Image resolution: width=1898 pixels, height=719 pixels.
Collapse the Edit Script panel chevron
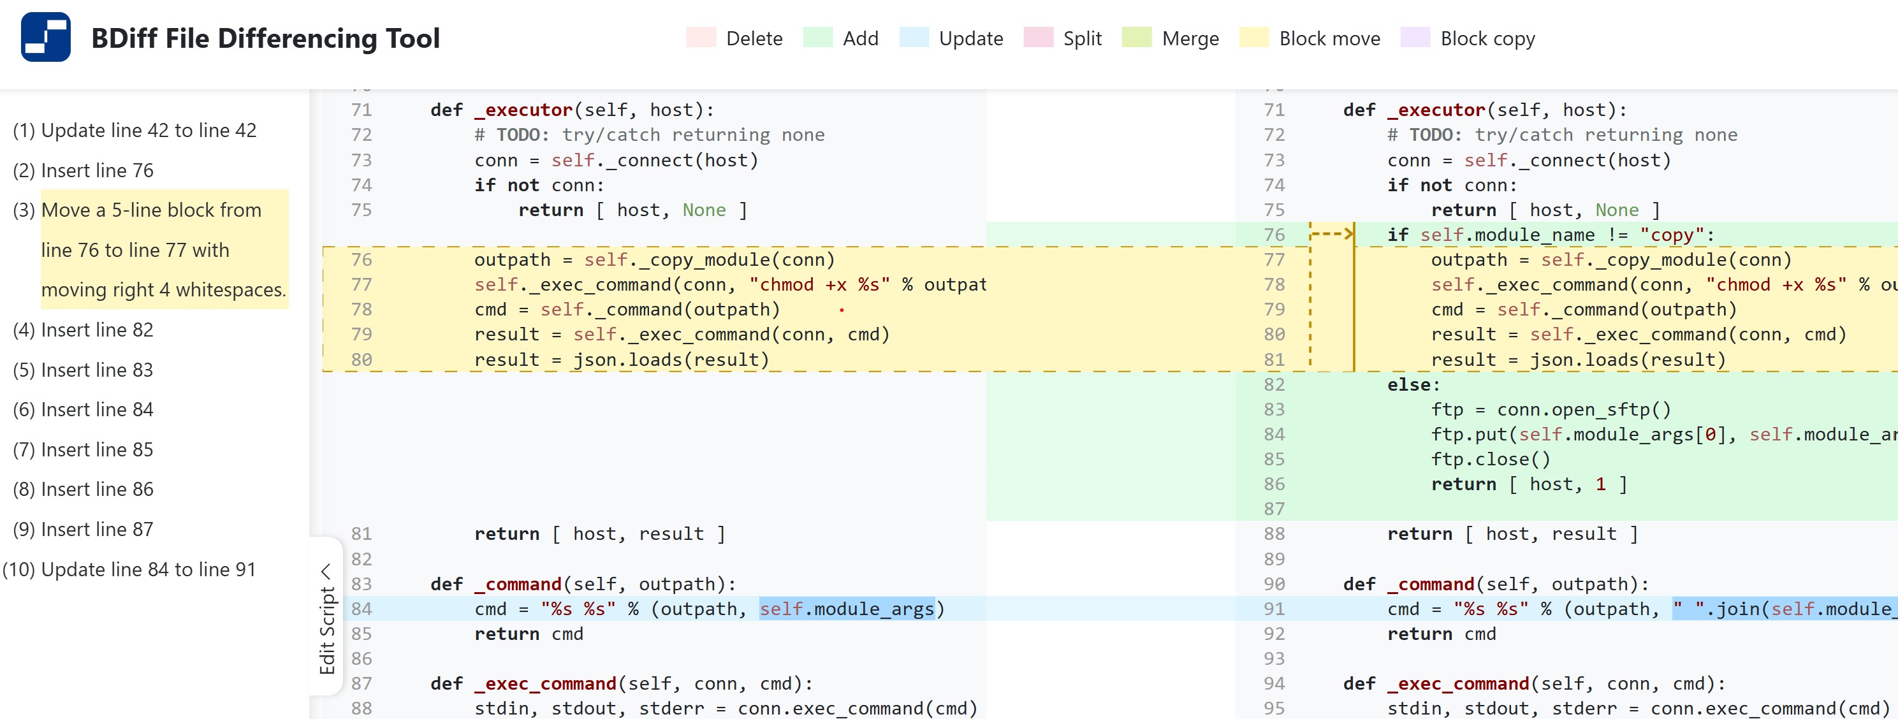point(326,571)
